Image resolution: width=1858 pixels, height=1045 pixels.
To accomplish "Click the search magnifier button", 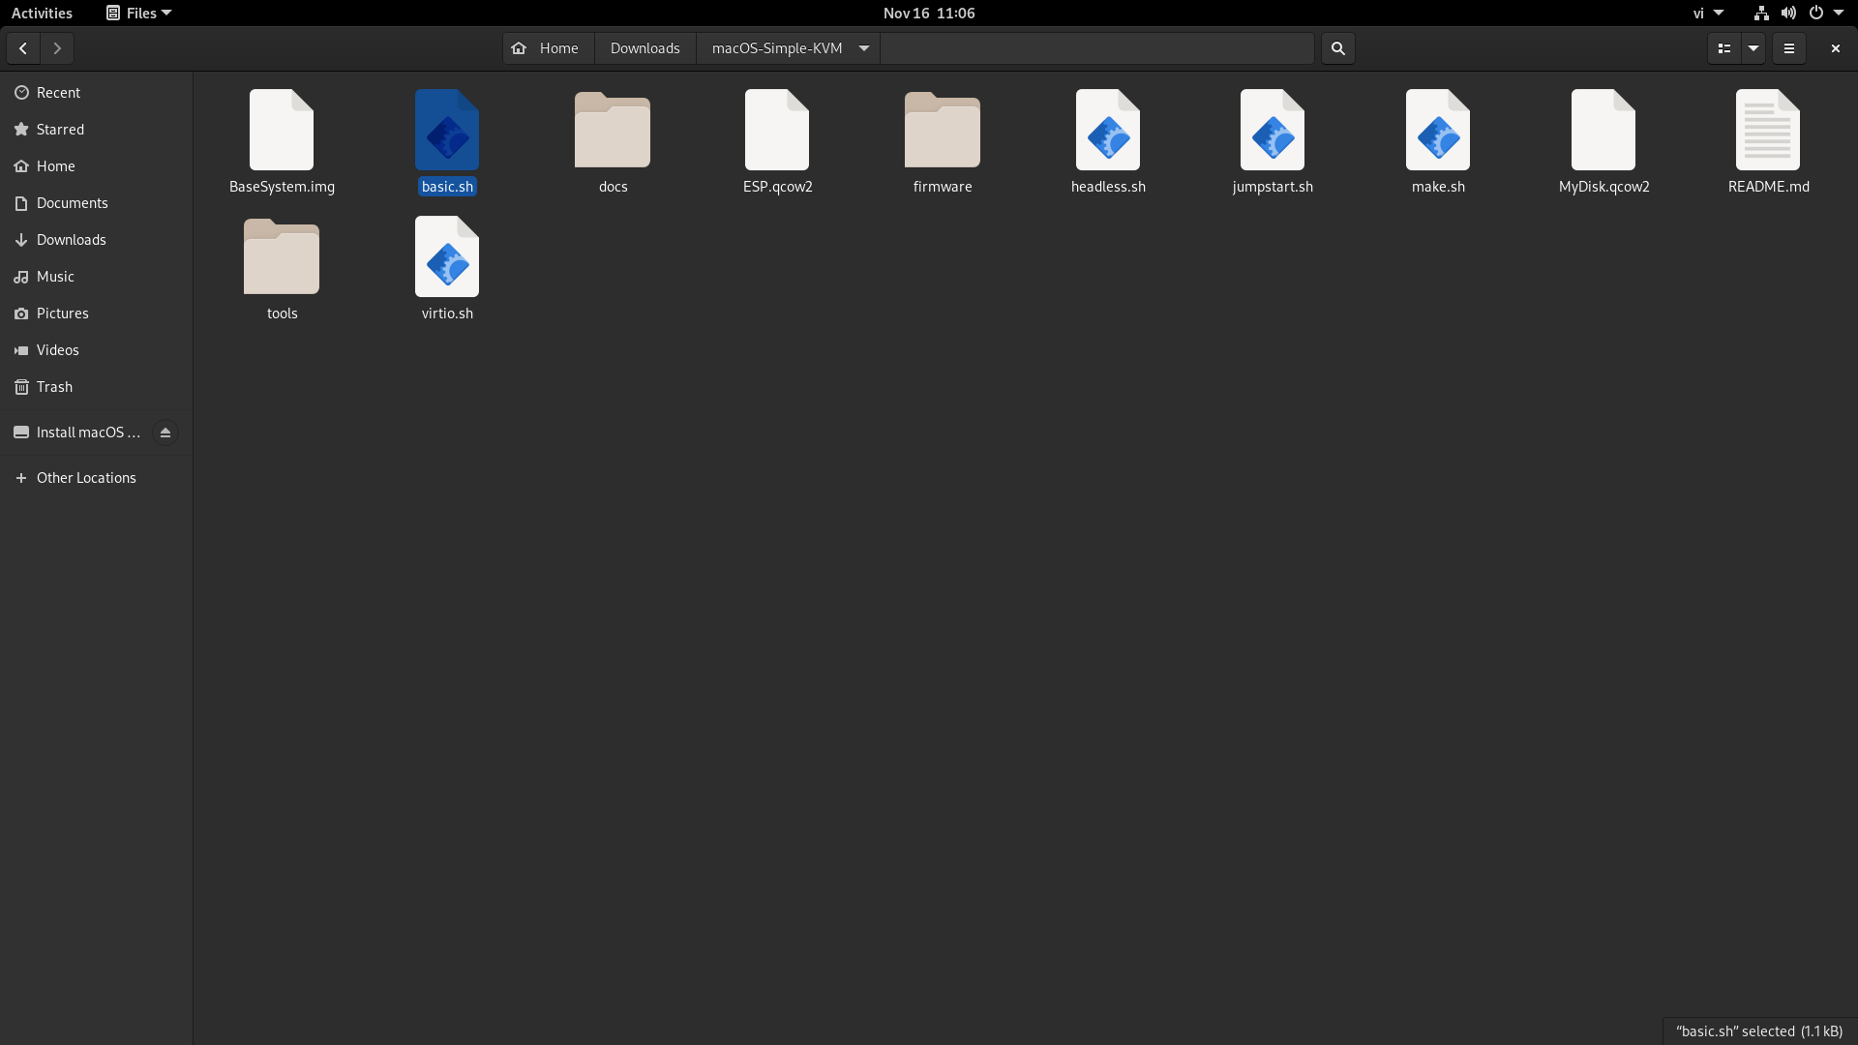I will [x=1338, y=48].
